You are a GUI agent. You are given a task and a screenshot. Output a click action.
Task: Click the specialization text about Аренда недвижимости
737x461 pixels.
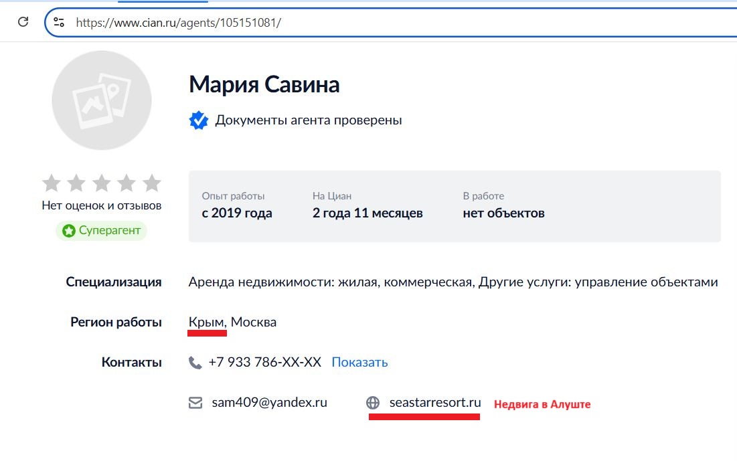tap(453, 282)
